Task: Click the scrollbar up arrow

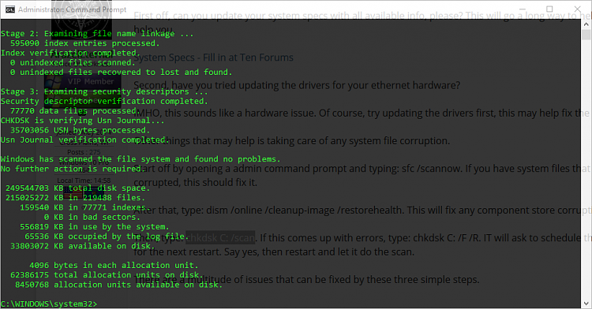Action: (x=586, y=24)
